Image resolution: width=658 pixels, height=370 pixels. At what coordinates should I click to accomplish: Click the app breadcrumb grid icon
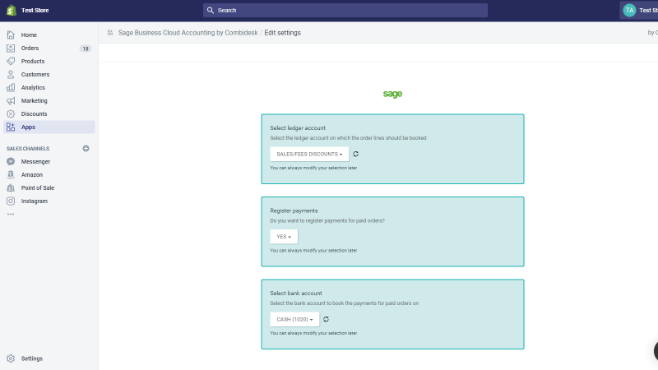tap(110, 33)
